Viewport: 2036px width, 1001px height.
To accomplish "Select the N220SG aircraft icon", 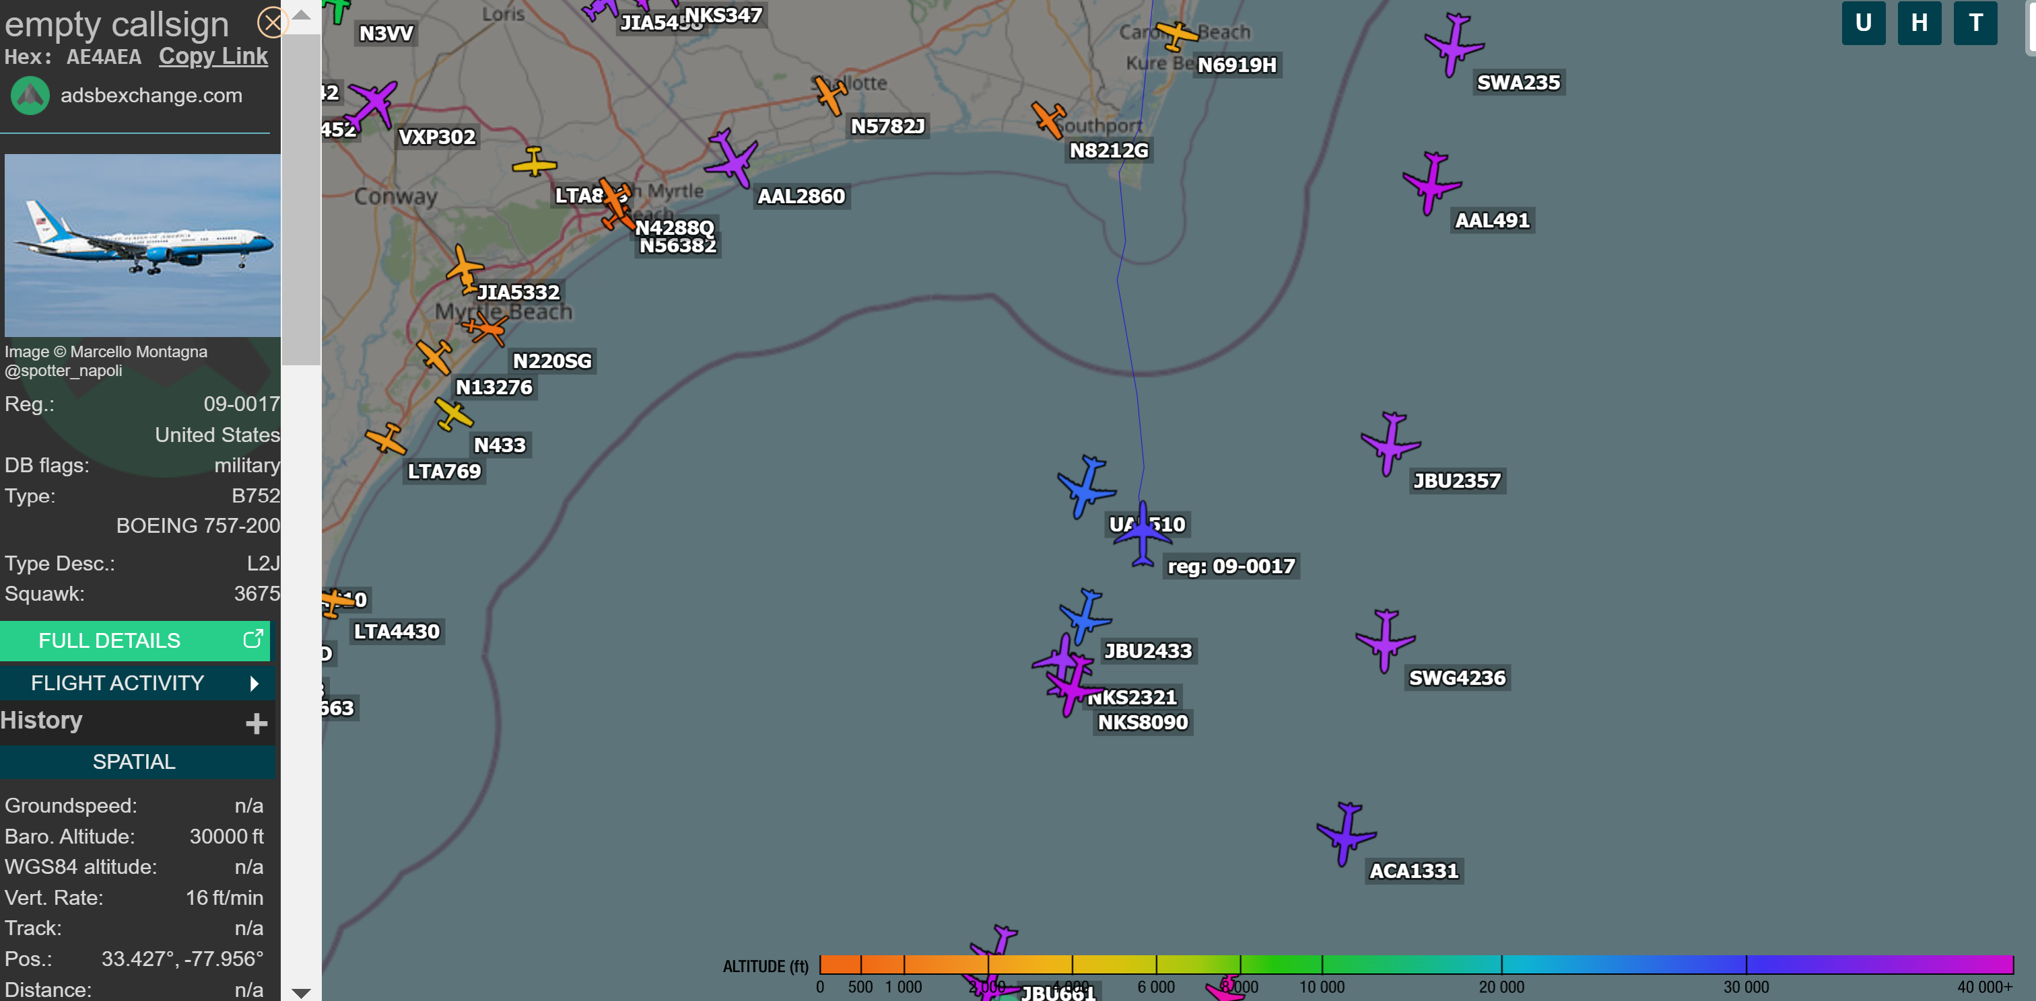I will click(485, 327).
